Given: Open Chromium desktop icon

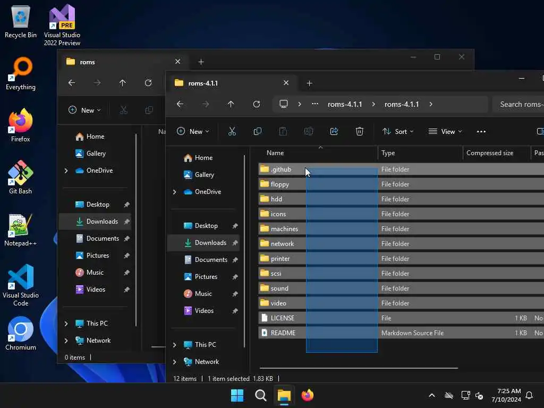Looking at the screenshot, I should (x=21, y=334).
